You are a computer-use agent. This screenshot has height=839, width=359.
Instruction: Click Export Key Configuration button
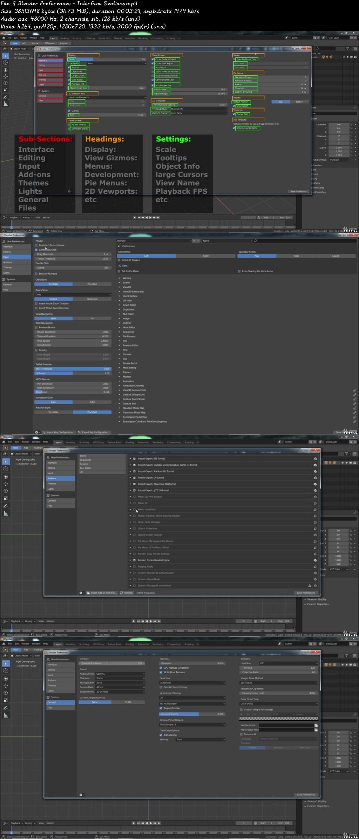[94, 432]
